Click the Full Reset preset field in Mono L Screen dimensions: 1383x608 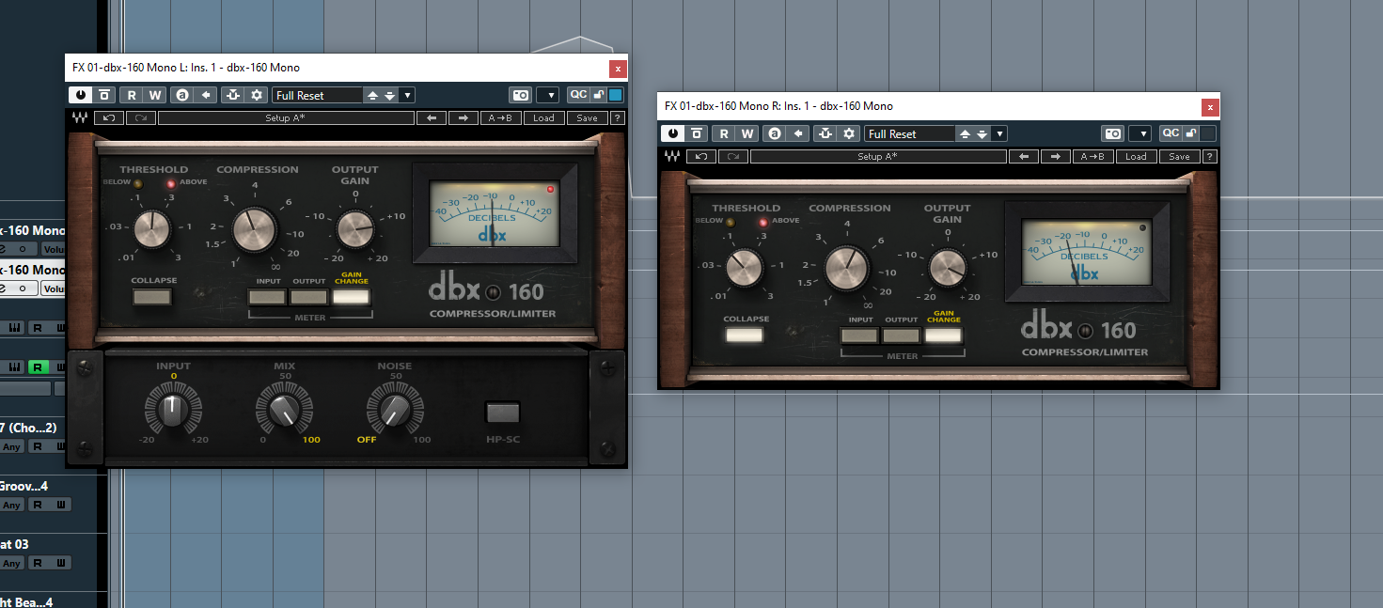click(x=317, y=95)
